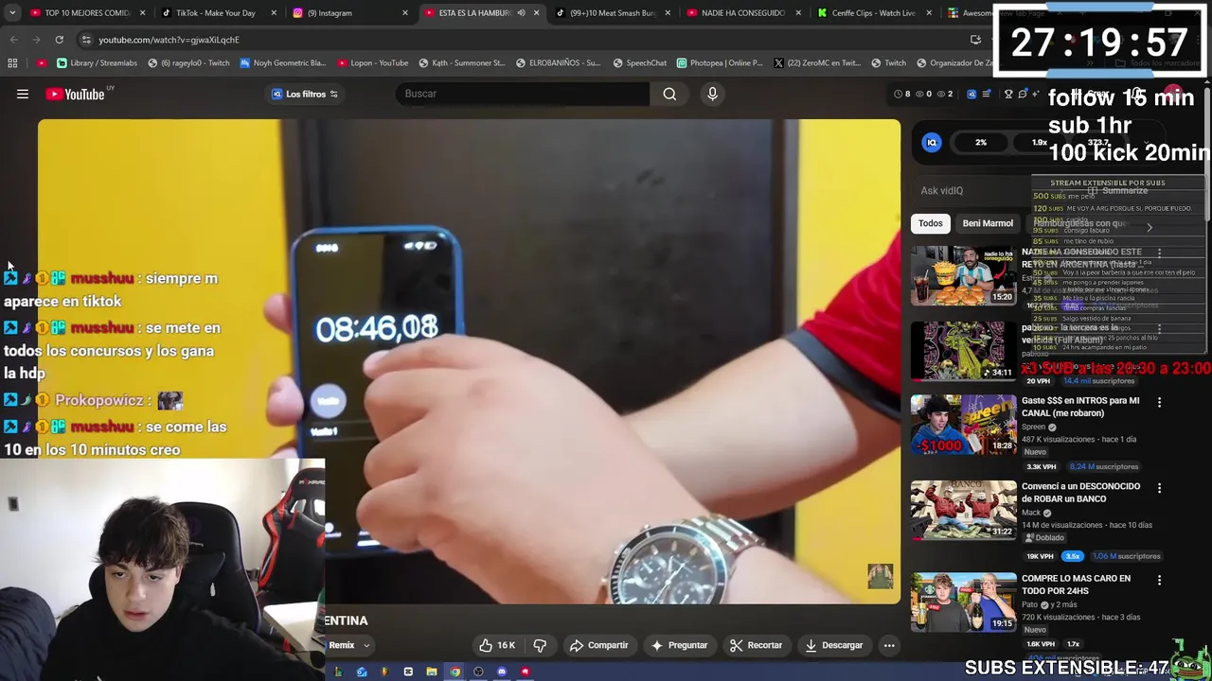Open options menu for Convencí a un DESCONOCIDO
The height and width of the screenshot is (681, 1212).
click(x=1159, y=488)
